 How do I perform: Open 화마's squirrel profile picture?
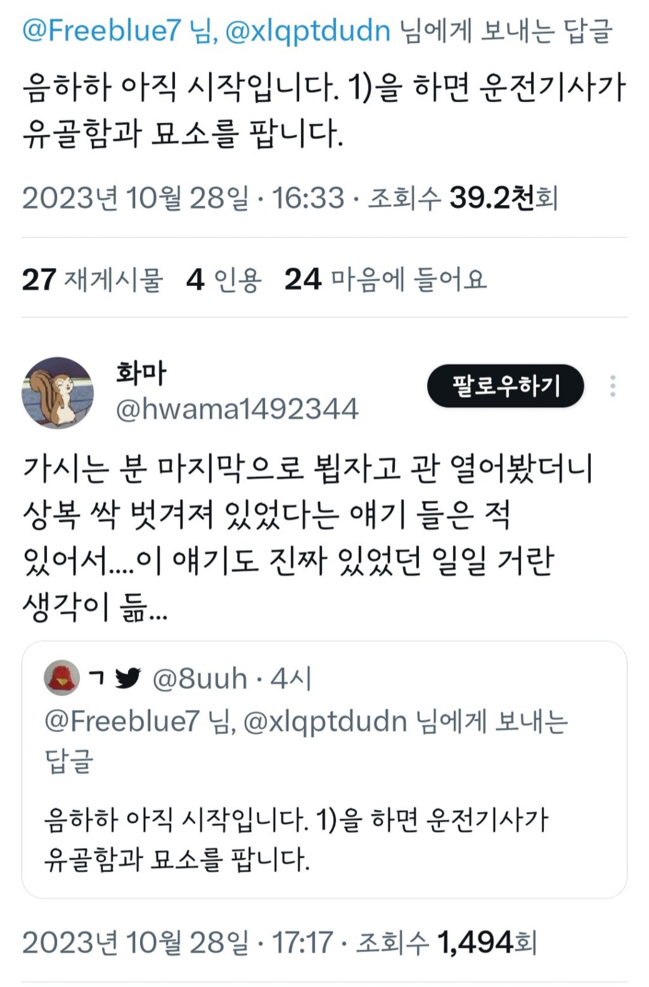58,393
